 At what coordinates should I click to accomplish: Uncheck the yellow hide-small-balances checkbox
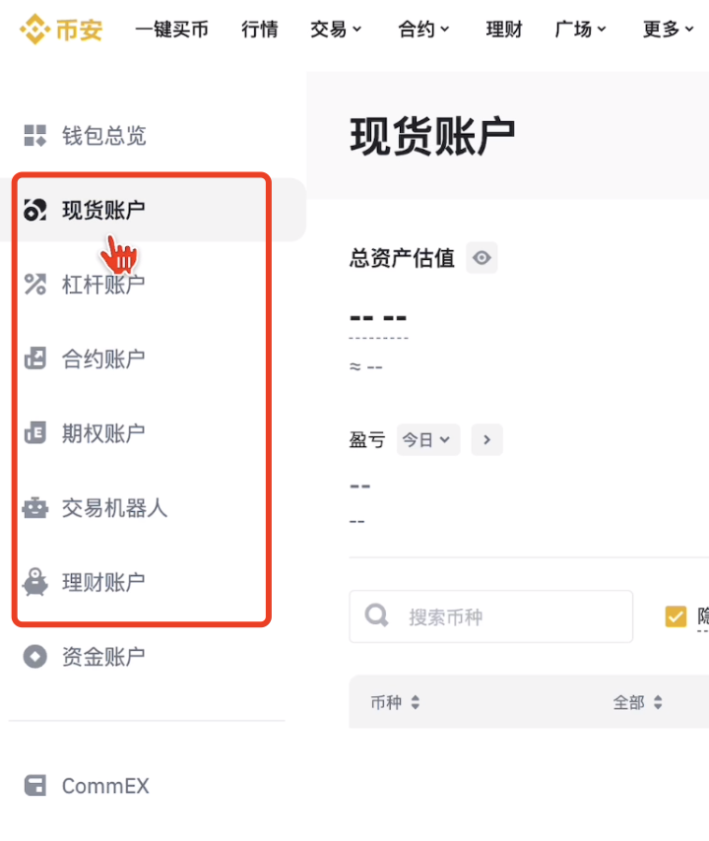(676, 616)
